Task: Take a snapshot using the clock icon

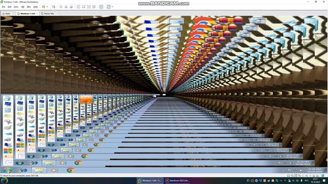Action: tap(61, 7)
